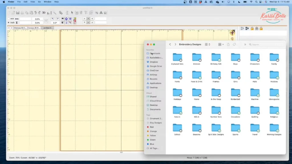Click the bar chart icon in toolbar

point(48,13)
